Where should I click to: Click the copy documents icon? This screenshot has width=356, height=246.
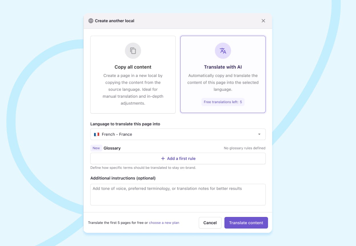click(133, 51)
